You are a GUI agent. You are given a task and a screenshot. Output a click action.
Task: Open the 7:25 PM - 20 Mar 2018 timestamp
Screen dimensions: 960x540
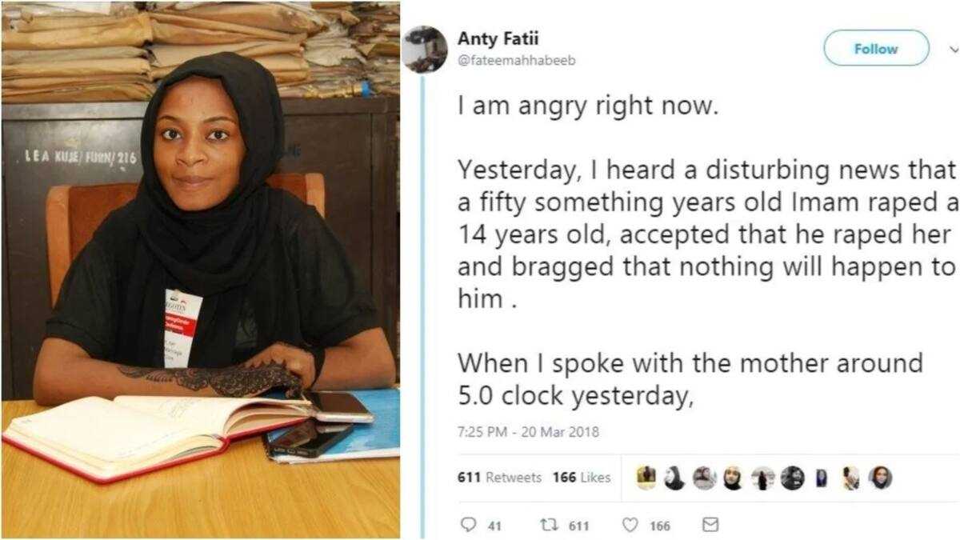point(528,432)
